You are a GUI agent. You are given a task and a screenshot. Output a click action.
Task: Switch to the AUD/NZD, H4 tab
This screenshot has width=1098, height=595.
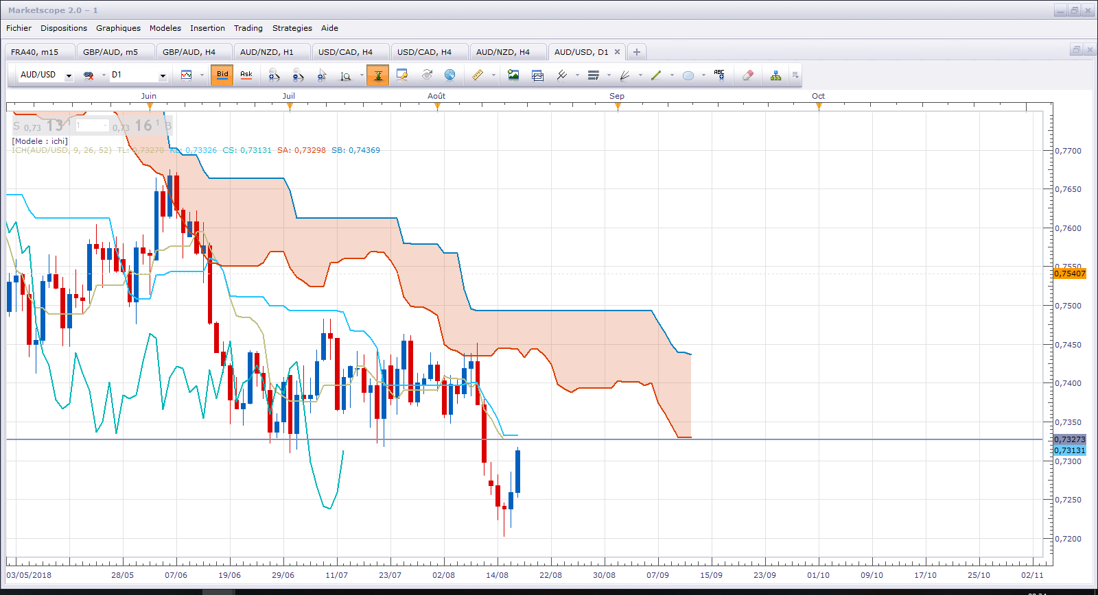(508, 52)
